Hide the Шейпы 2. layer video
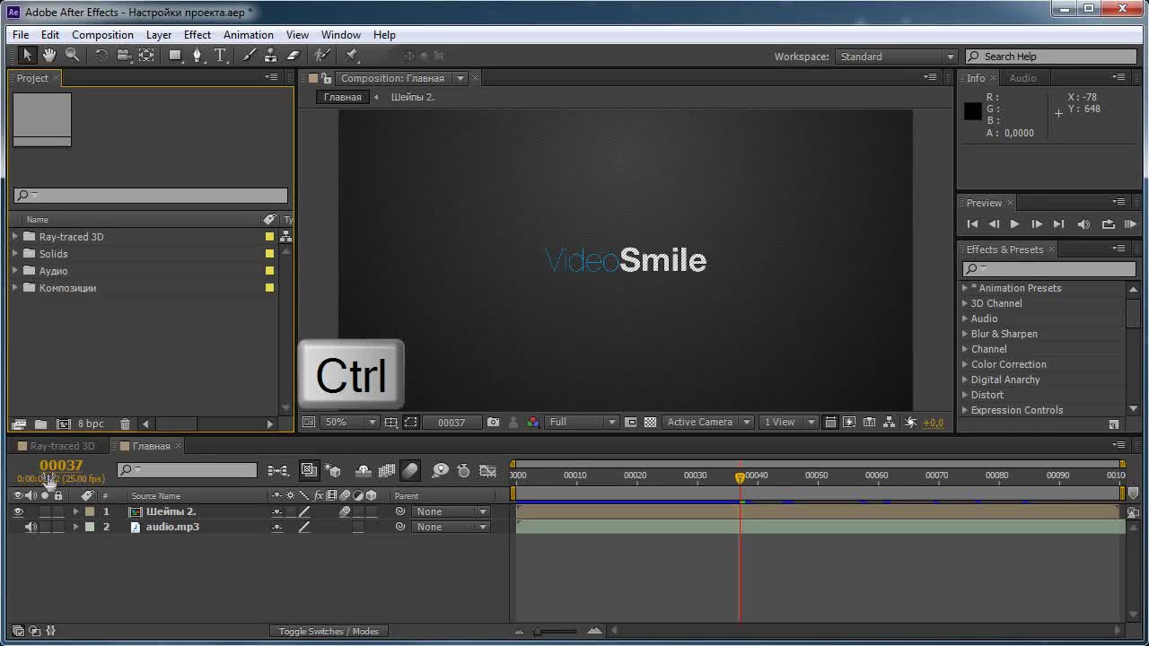 click(18, 511)
